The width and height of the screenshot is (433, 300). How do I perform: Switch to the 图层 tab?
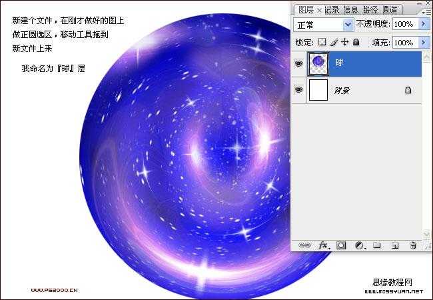[306, 10]
